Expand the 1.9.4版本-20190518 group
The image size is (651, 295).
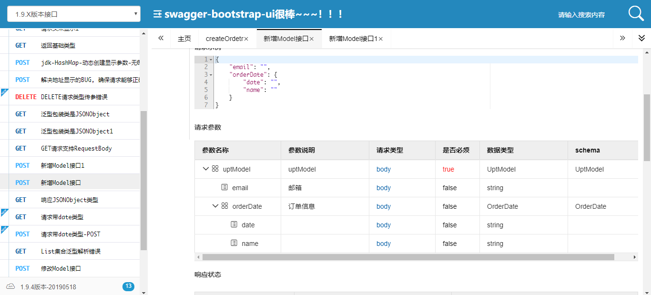click(x=70, y=286)
